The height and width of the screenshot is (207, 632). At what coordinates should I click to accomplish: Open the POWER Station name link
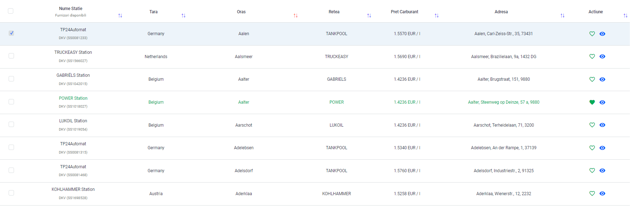pyautogui.click(x=73, y=98)
